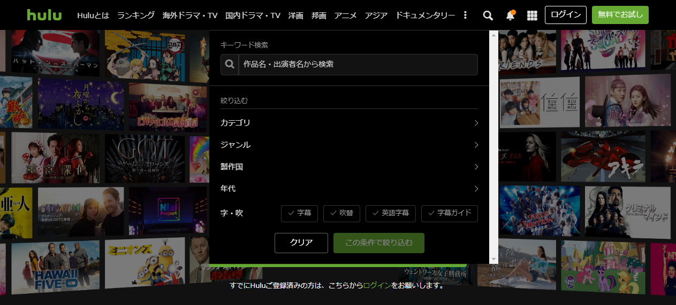Click the hulu logo
The image size is (676, 305).
tap(44, 15)
